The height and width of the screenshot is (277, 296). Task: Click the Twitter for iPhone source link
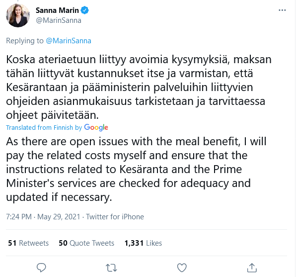115,217
